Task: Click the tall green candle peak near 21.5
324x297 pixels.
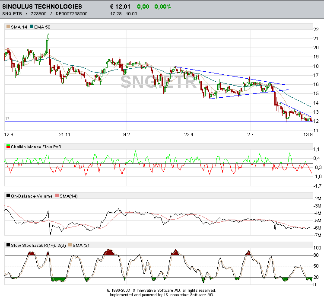Action: tap(48, 36)
